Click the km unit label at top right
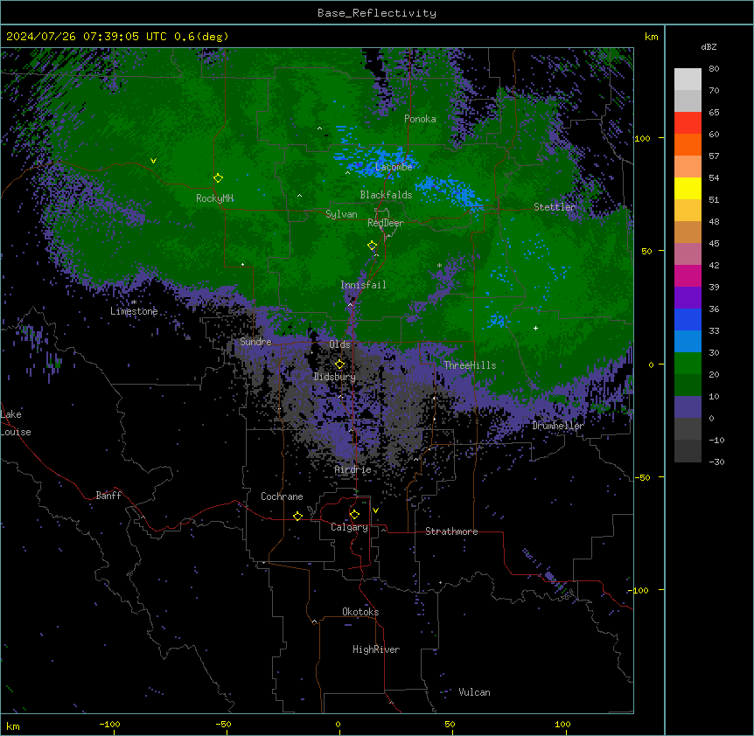 pos(651,37)
